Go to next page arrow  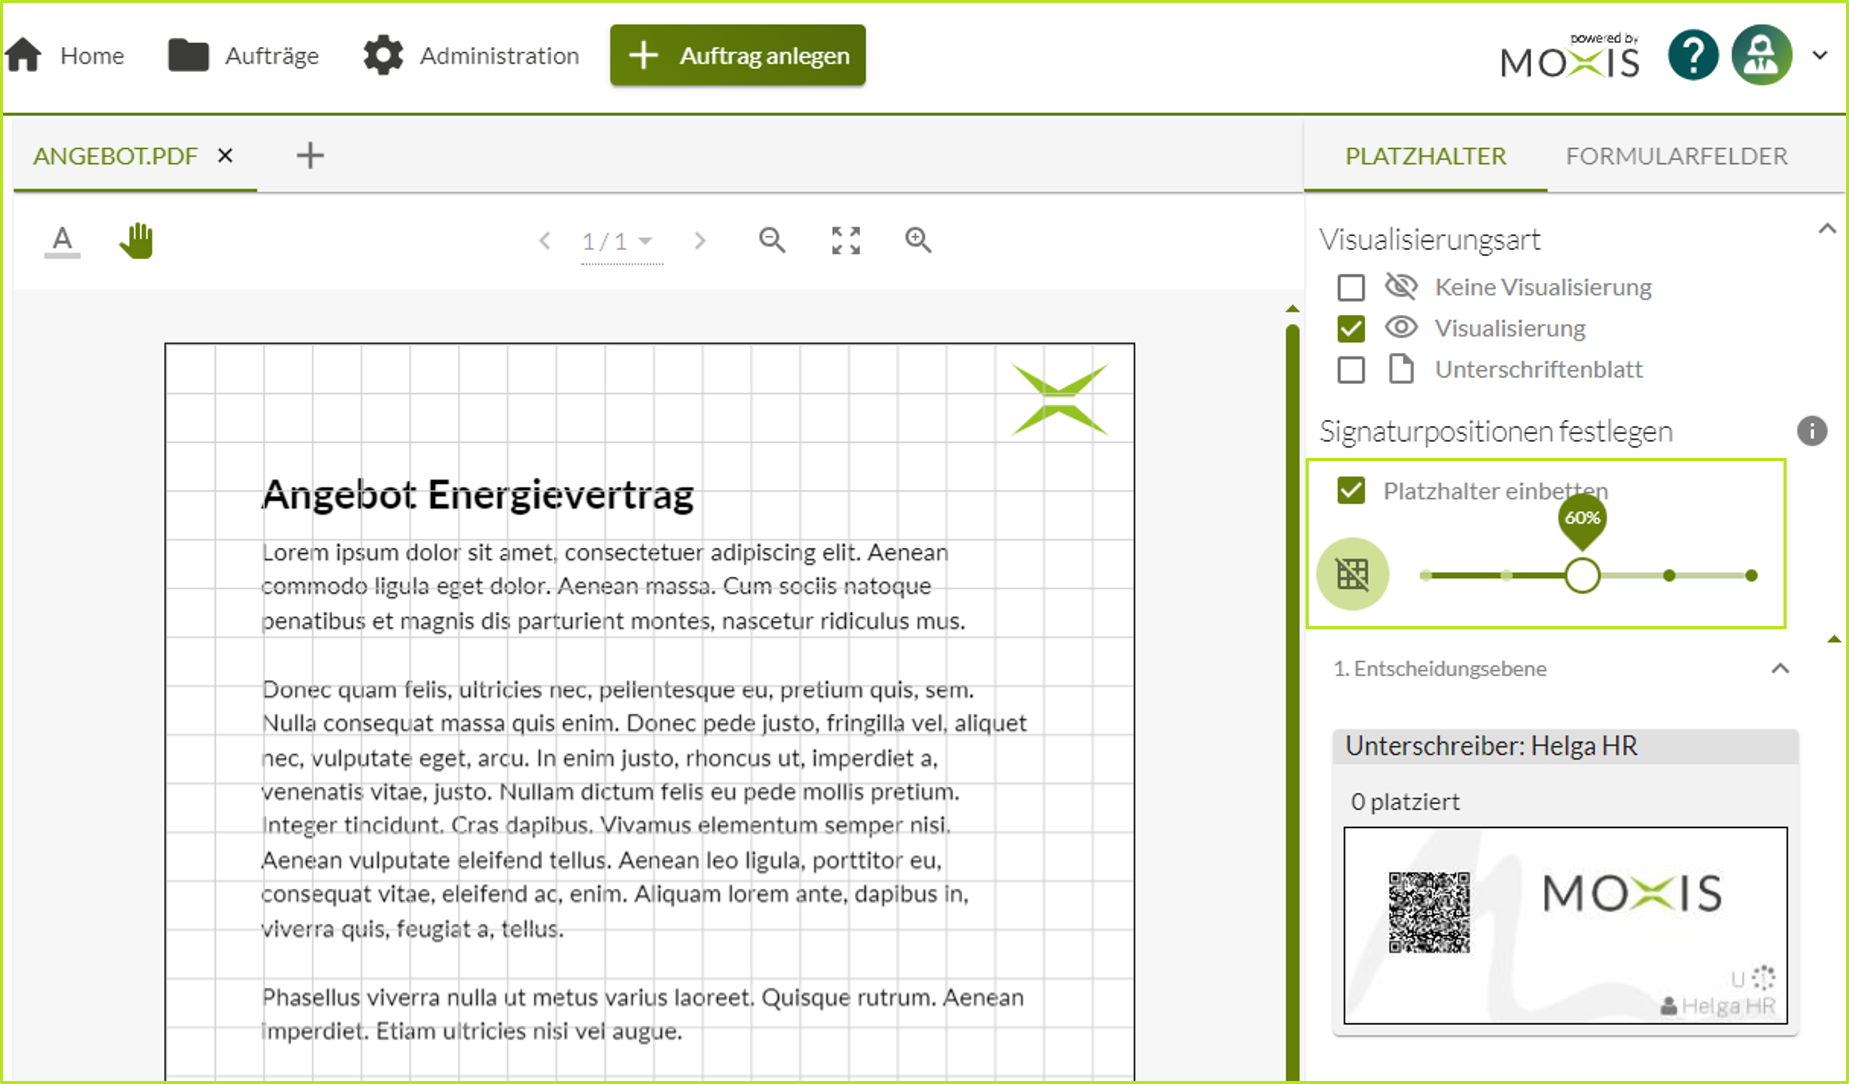point(700,241)
